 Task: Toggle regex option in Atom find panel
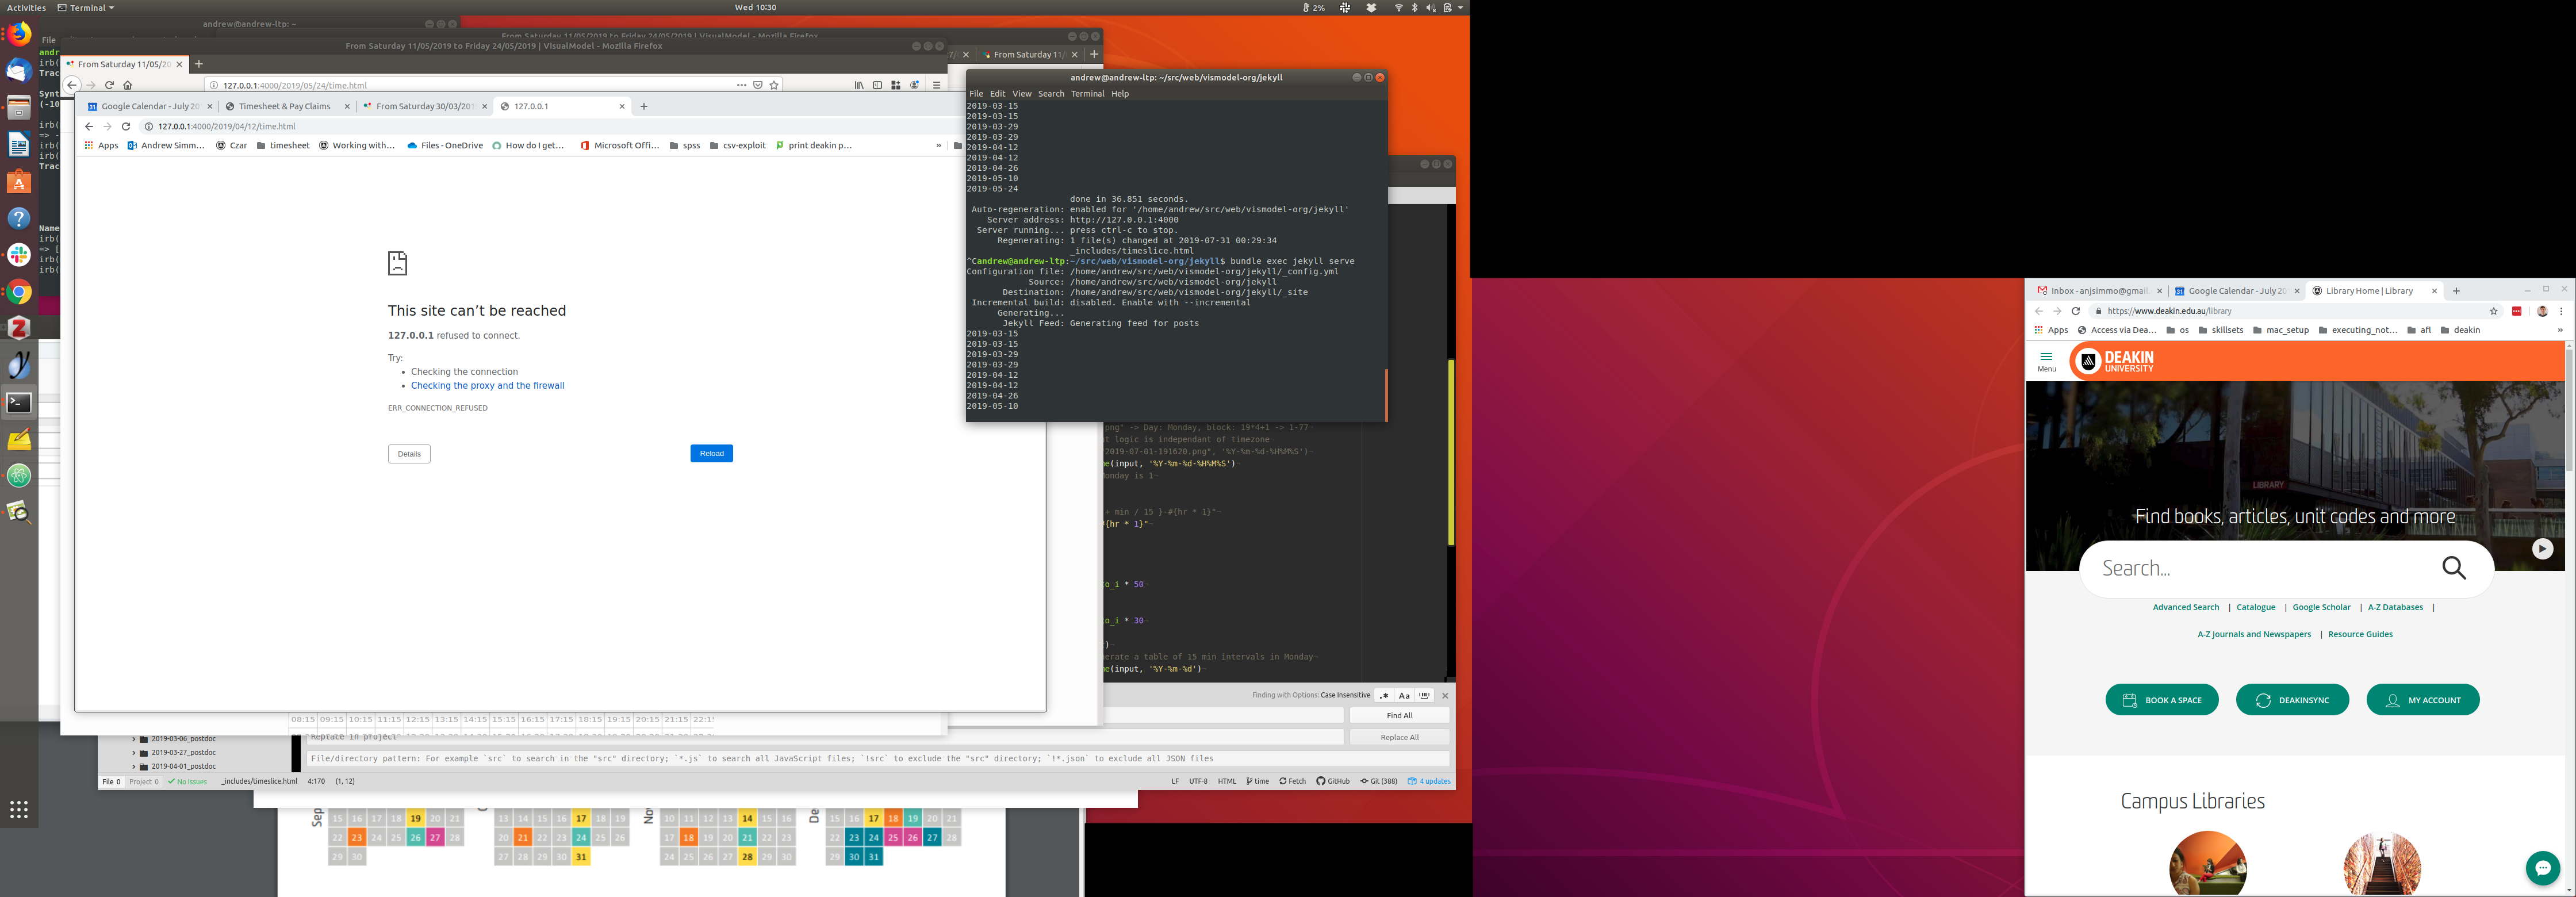[1384, 695]
